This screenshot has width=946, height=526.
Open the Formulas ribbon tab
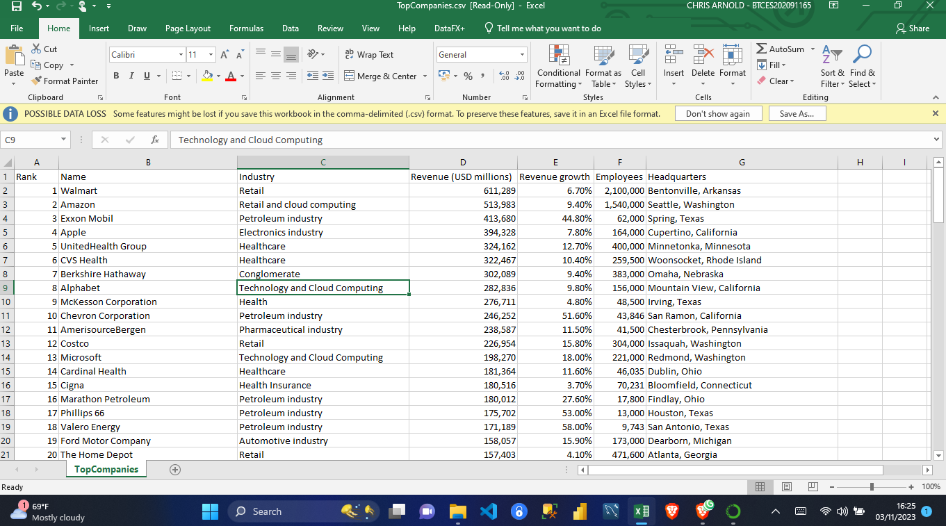click(246, 28)
